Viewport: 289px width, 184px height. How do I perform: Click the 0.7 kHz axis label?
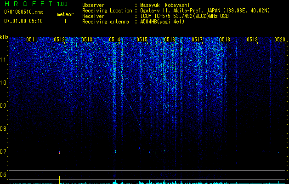click(4, 152)
